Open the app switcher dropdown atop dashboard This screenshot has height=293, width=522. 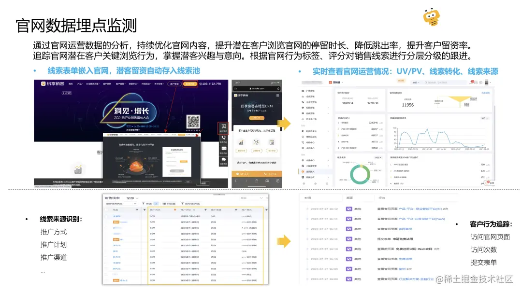(x=336, y=83)
